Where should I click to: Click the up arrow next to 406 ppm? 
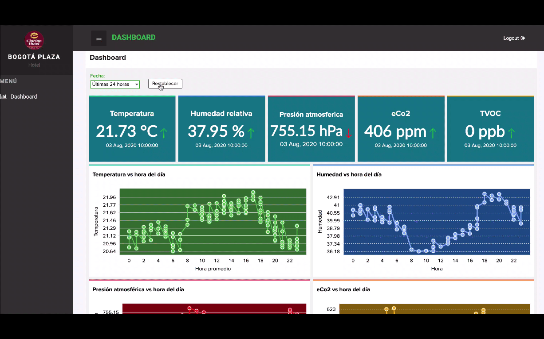pos(433,132)
